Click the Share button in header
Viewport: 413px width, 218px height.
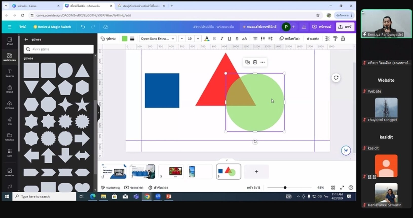click(x=345, y=27)
